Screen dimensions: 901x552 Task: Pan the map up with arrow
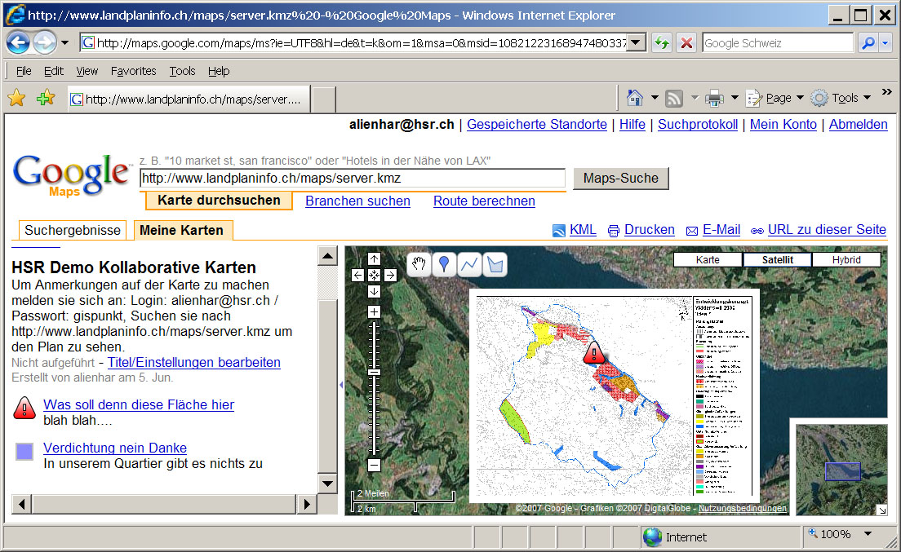point(374,259)
